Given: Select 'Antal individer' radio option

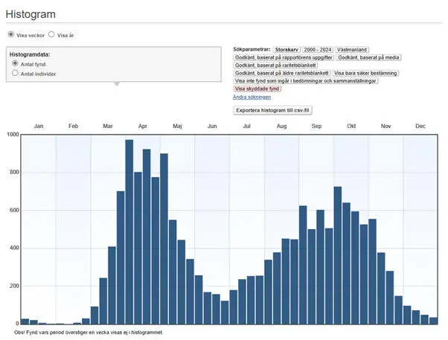Looking at the screenshot, I should [15, 74].
